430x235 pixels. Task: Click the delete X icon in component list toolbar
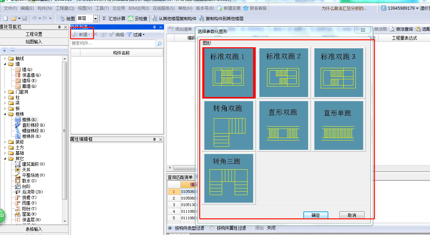coord(95,34)
